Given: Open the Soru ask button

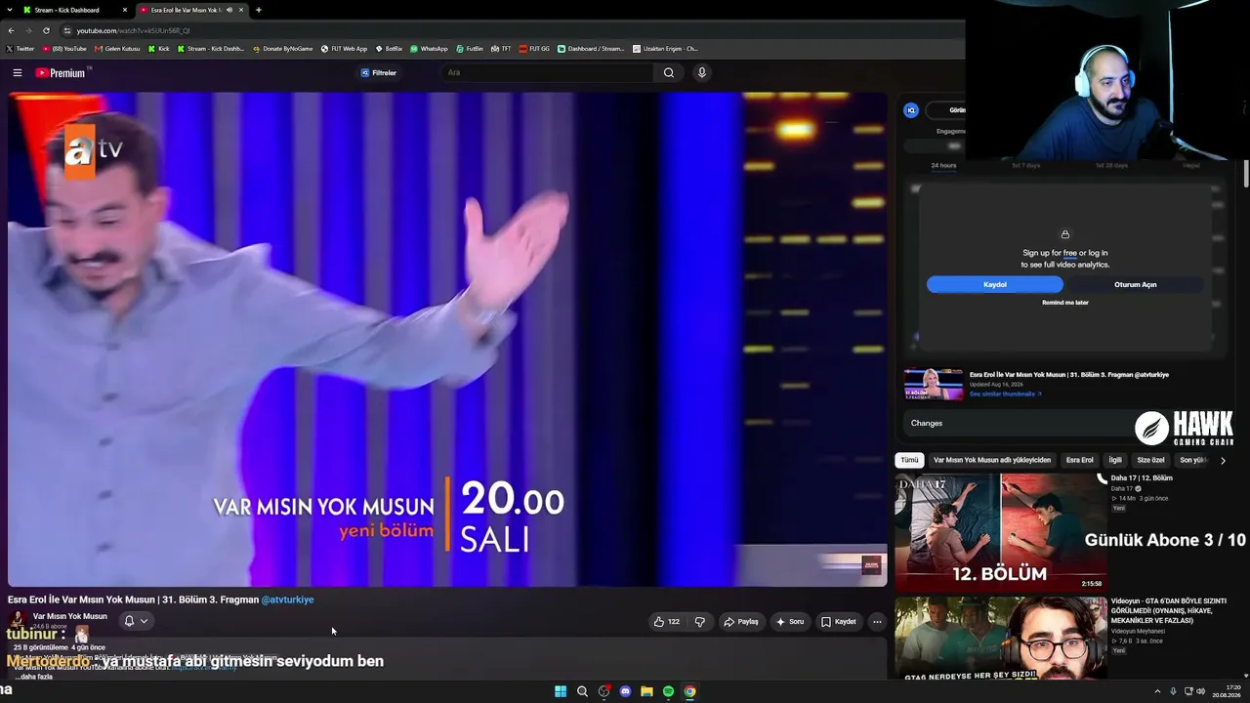Looking at the screenshot, I should [790, 621].
